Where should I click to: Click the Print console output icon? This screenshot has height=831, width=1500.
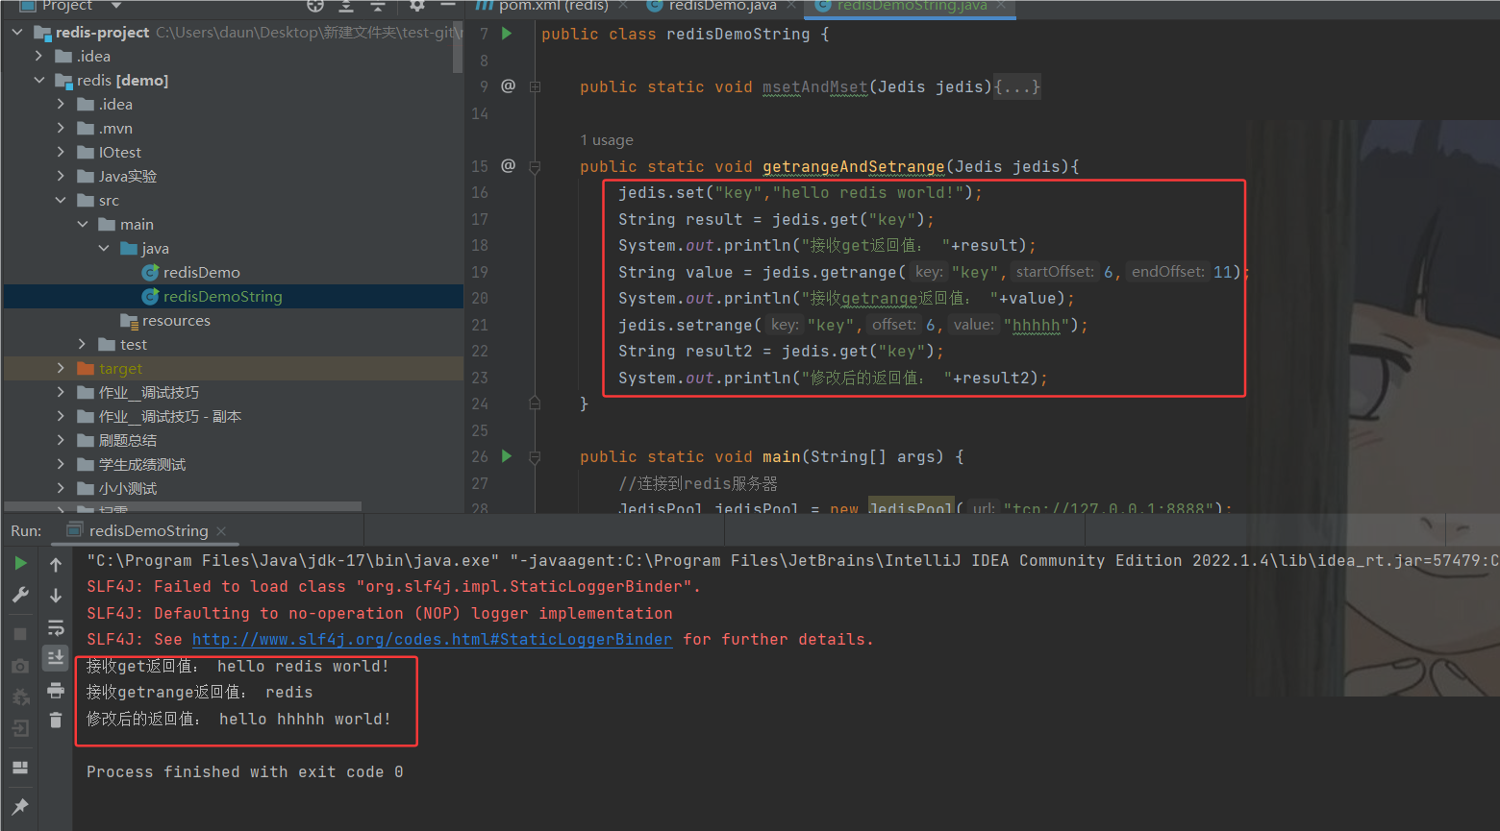(56, 690)
